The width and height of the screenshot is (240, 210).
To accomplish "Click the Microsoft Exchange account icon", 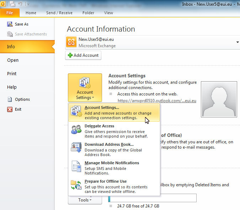I will click(x=71, y=43).
